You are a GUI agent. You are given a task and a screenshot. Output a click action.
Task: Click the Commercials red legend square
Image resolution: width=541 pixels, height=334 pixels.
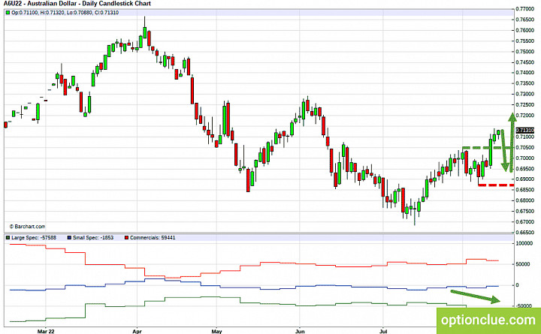[126, 238]
